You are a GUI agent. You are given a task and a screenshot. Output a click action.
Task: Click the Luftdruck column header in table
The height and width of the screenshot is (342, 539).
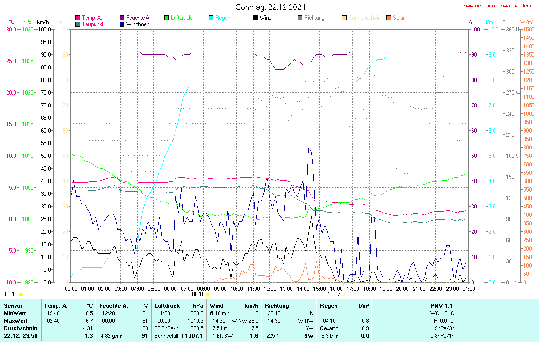167,306
